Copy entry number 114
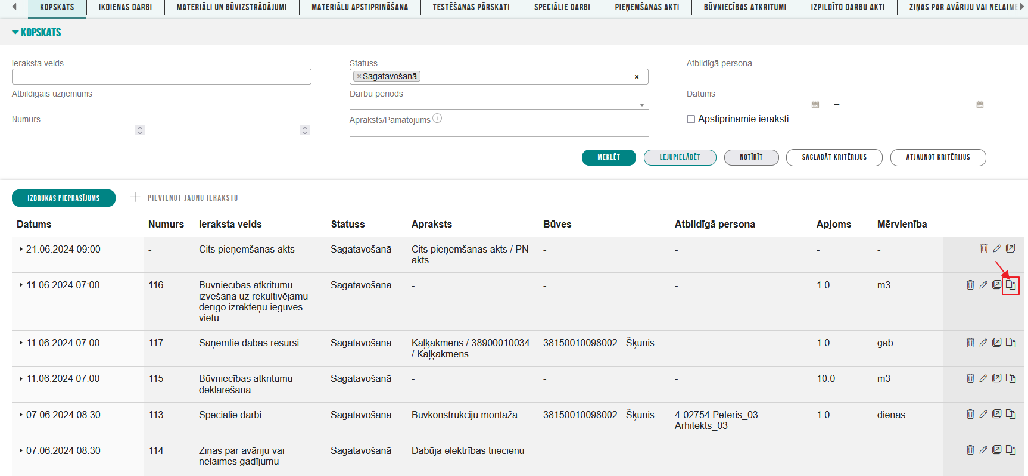The width and height of the screenshot is (1028, 476). click(1011, 450)
